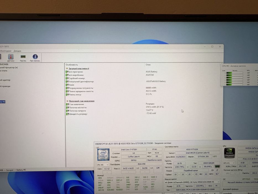
Task: Click folder icon beside Загальні властивості
Action: tap(67, 68)
